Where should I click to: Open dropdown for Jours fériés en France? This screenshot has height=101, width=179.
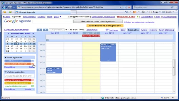pos(33,80)
